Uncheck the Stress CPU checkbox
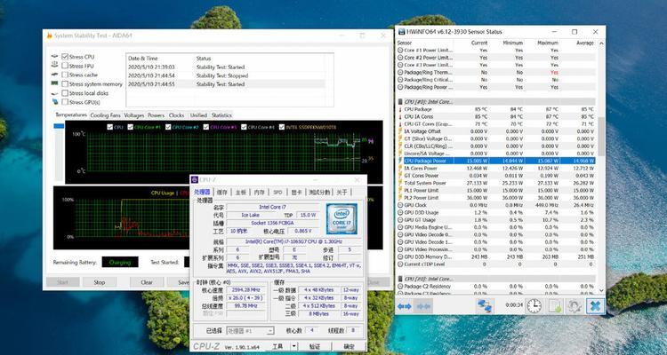667x355 pixels. 65,57
